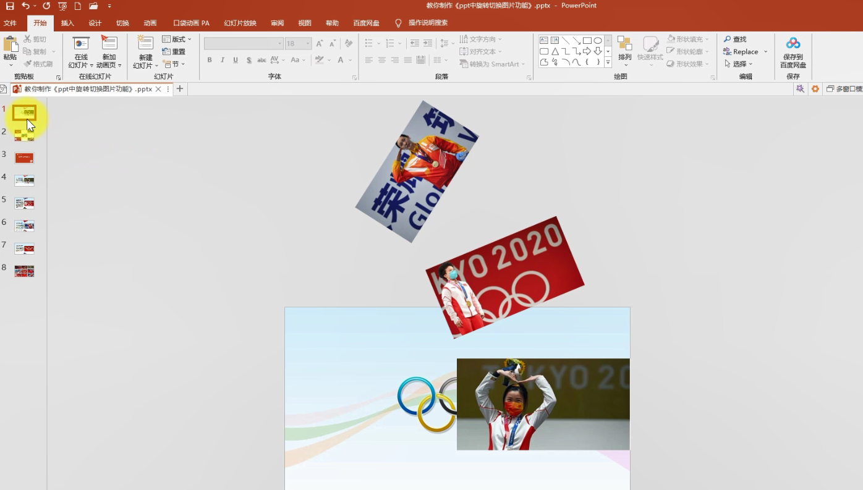Select the text box shape

point(544,40)
